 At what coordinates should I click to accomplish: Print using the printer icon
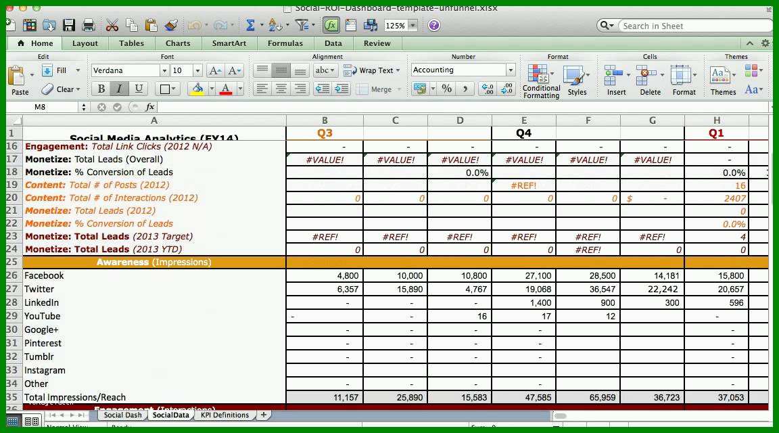click(89, 25)
